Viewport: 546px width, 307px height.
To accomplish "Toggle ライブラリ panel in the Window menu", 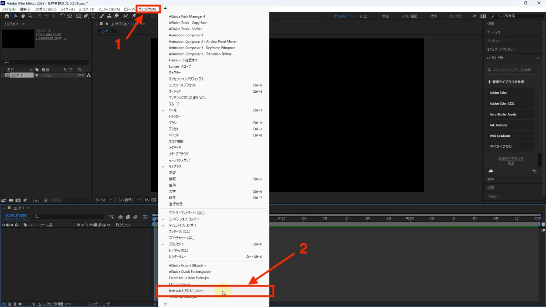I will pyautogui.click(x=214, y=166).
